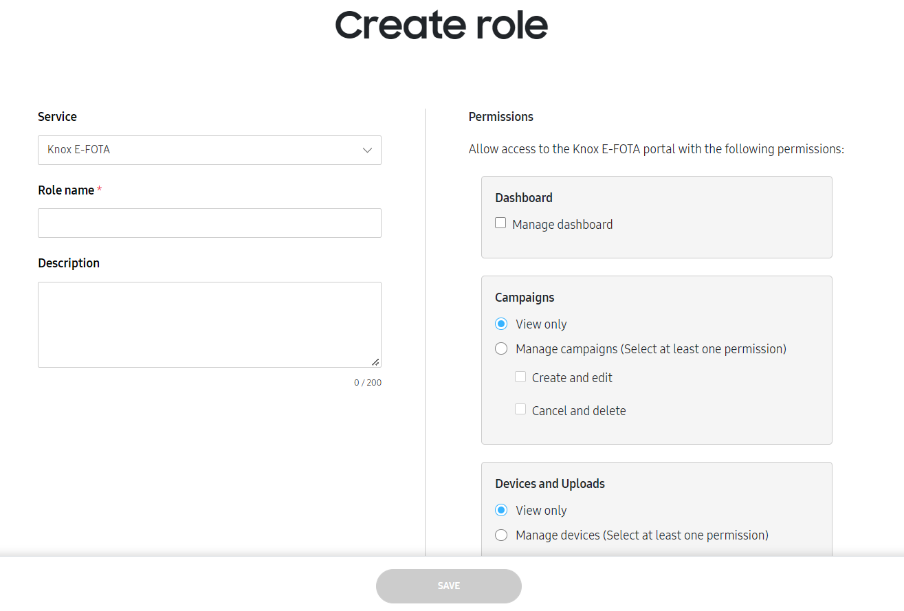The width and height of the screenshot is (904, 611).
Task: Open the Service dropdown showing Knox E-FOTA
Action: [209, 150]
